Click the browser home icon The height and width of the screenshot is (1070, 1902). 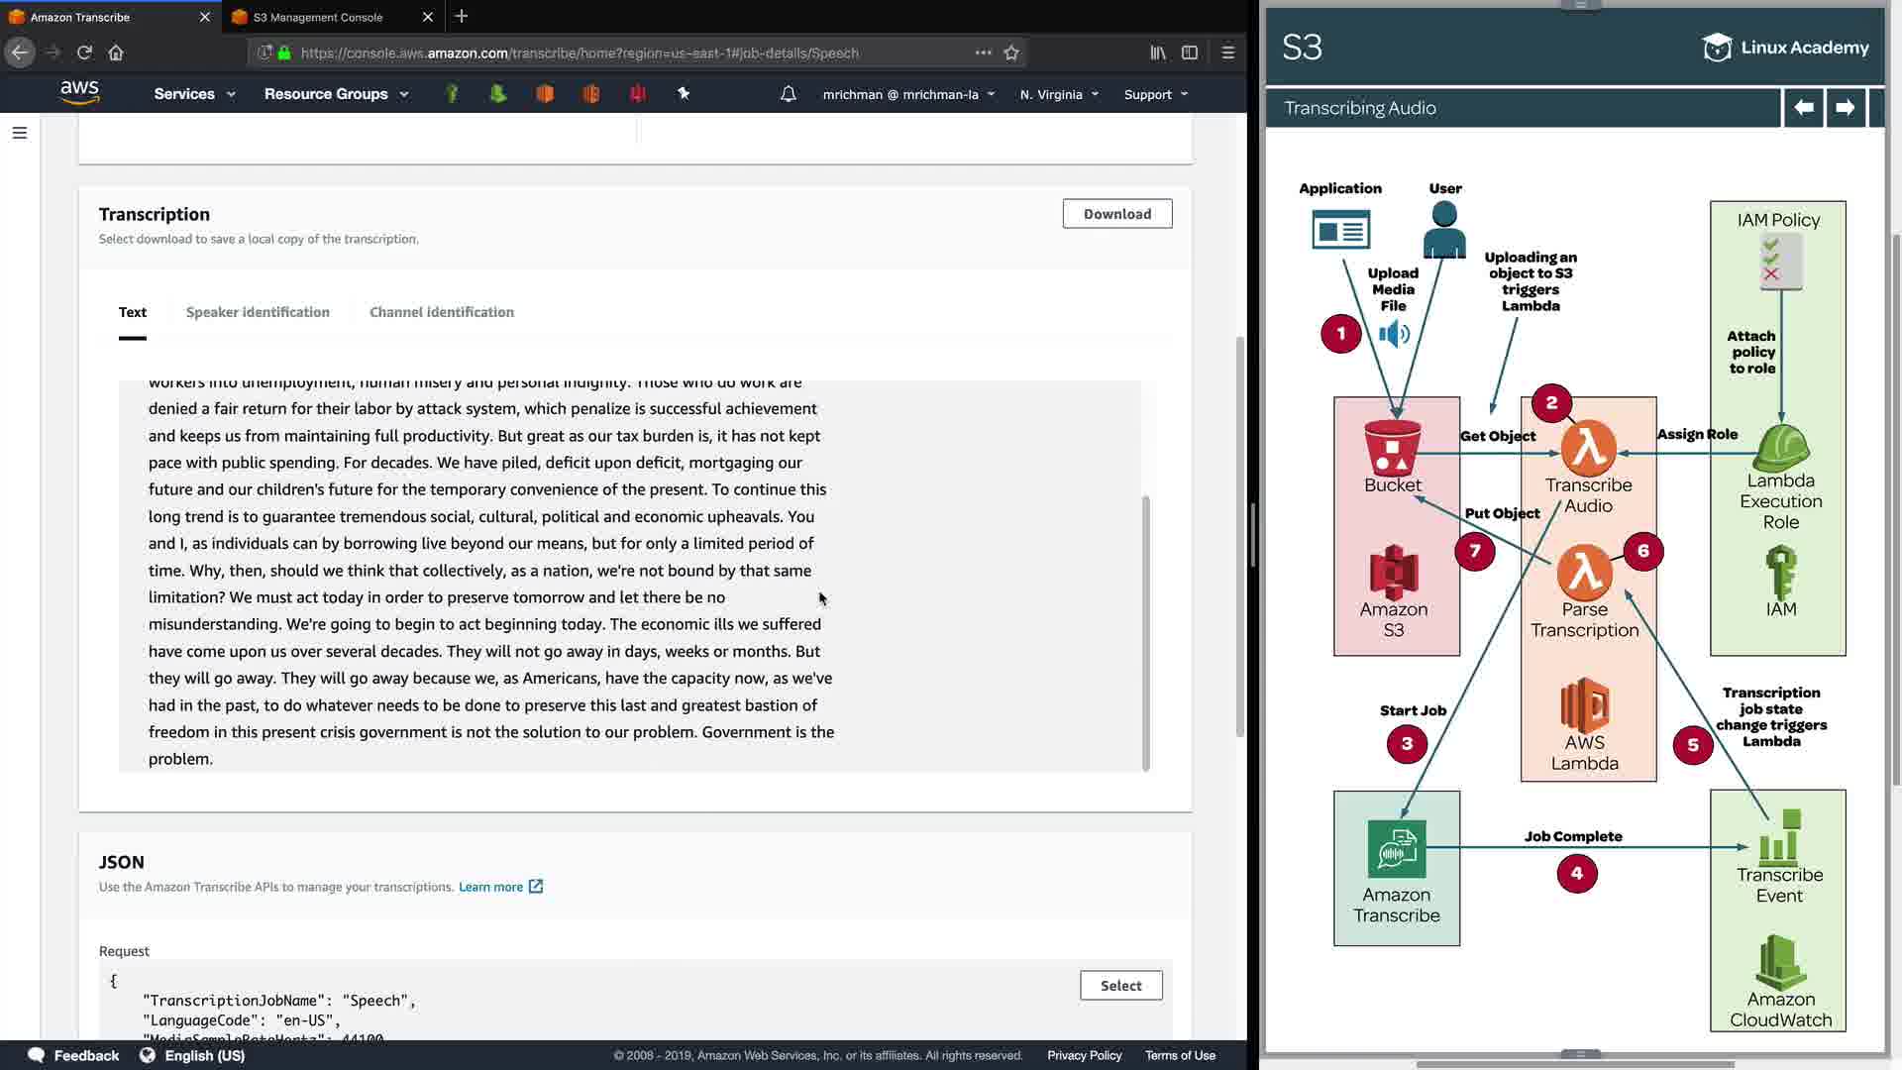(x=116, y=53)
